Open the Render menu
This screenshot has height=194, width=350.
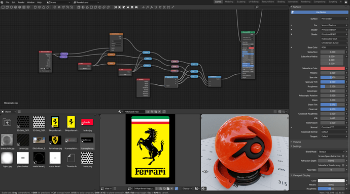pos(21,2)
